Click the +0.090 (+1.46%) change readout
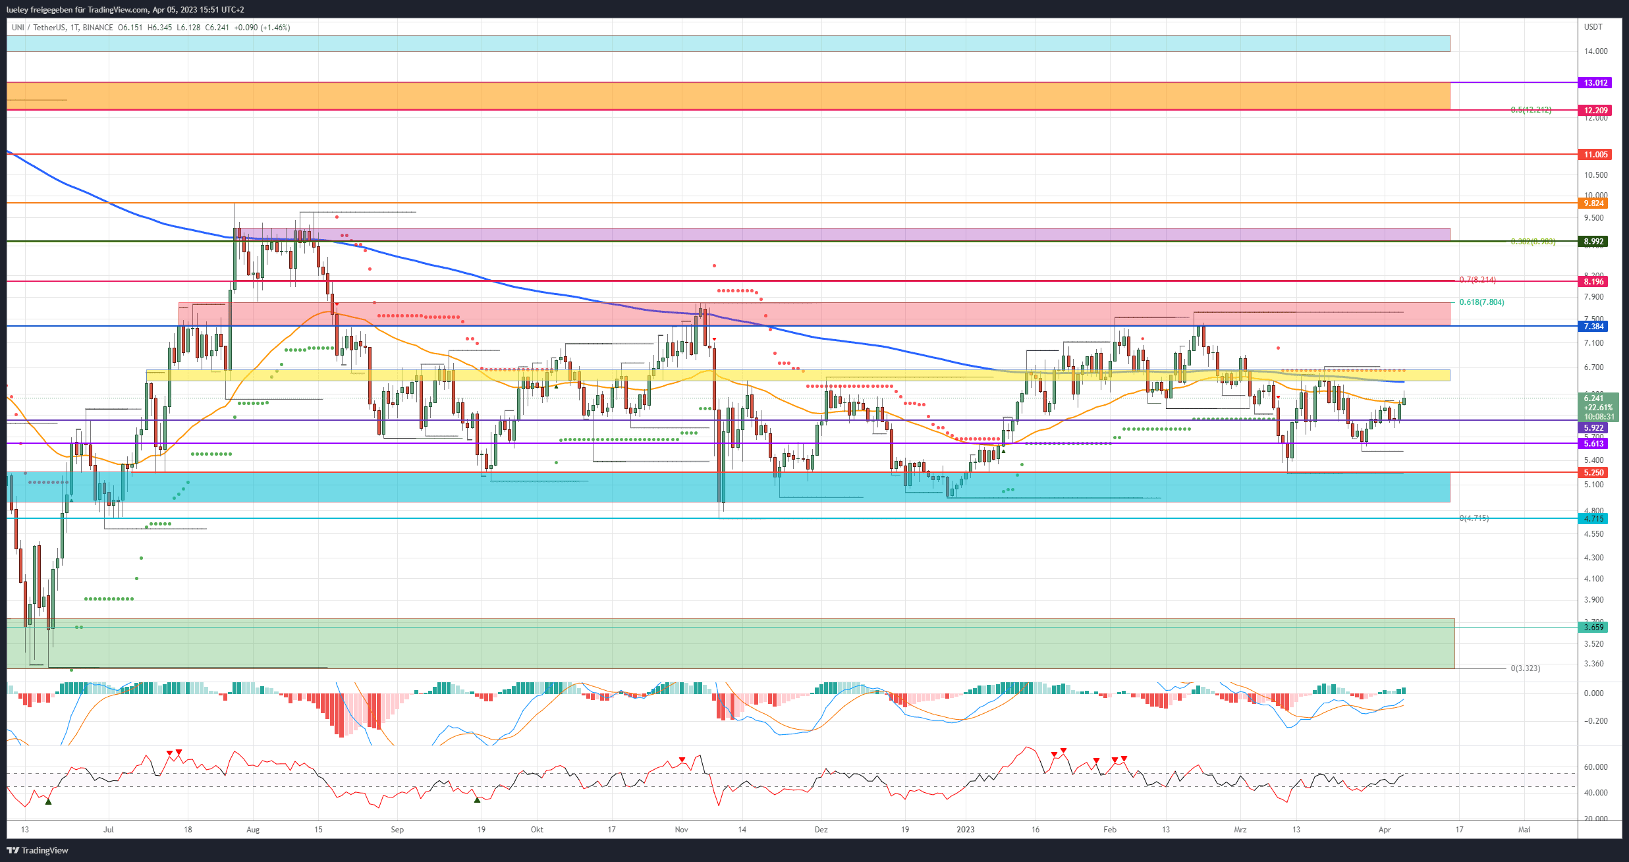 pyautogui.click(x=262, y=28)
